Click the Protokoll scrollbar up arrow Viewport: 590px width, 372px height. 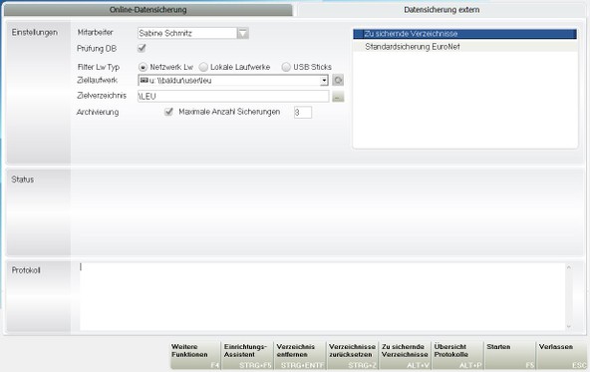[x=568, y=267]
